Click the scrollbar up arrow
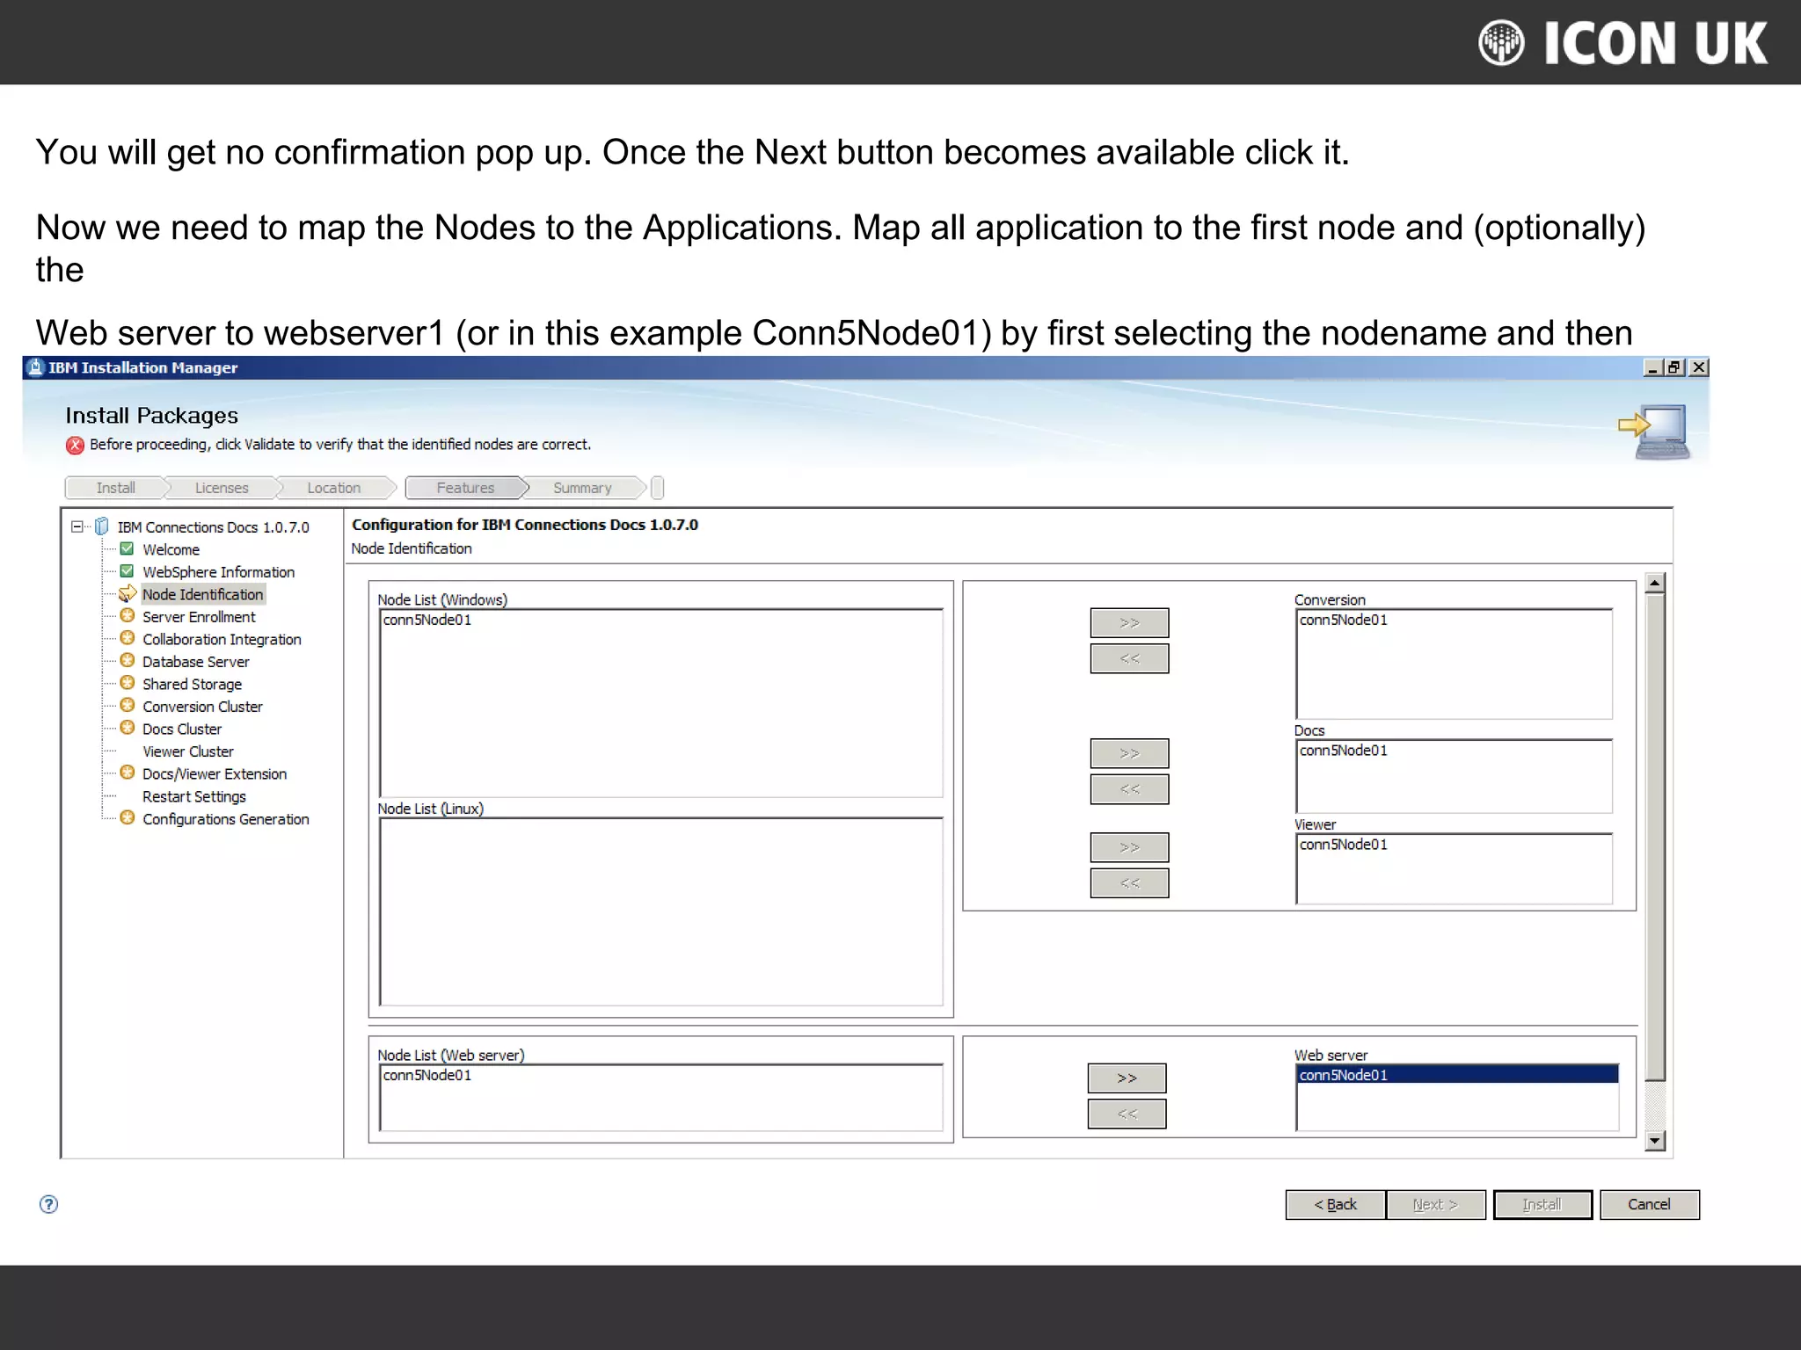 tap(1655, 583)
